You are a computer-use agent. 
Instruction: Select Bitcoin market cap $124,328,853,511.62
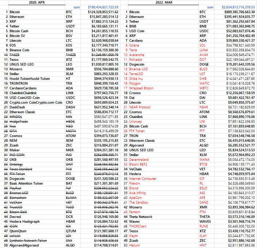click(x=103, y=12)
